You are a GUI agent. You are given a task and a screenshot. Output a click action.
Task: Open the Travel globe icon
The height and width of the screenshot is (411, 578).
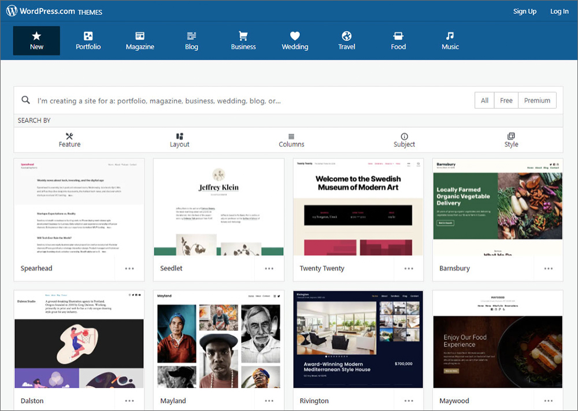pos(346,36)
